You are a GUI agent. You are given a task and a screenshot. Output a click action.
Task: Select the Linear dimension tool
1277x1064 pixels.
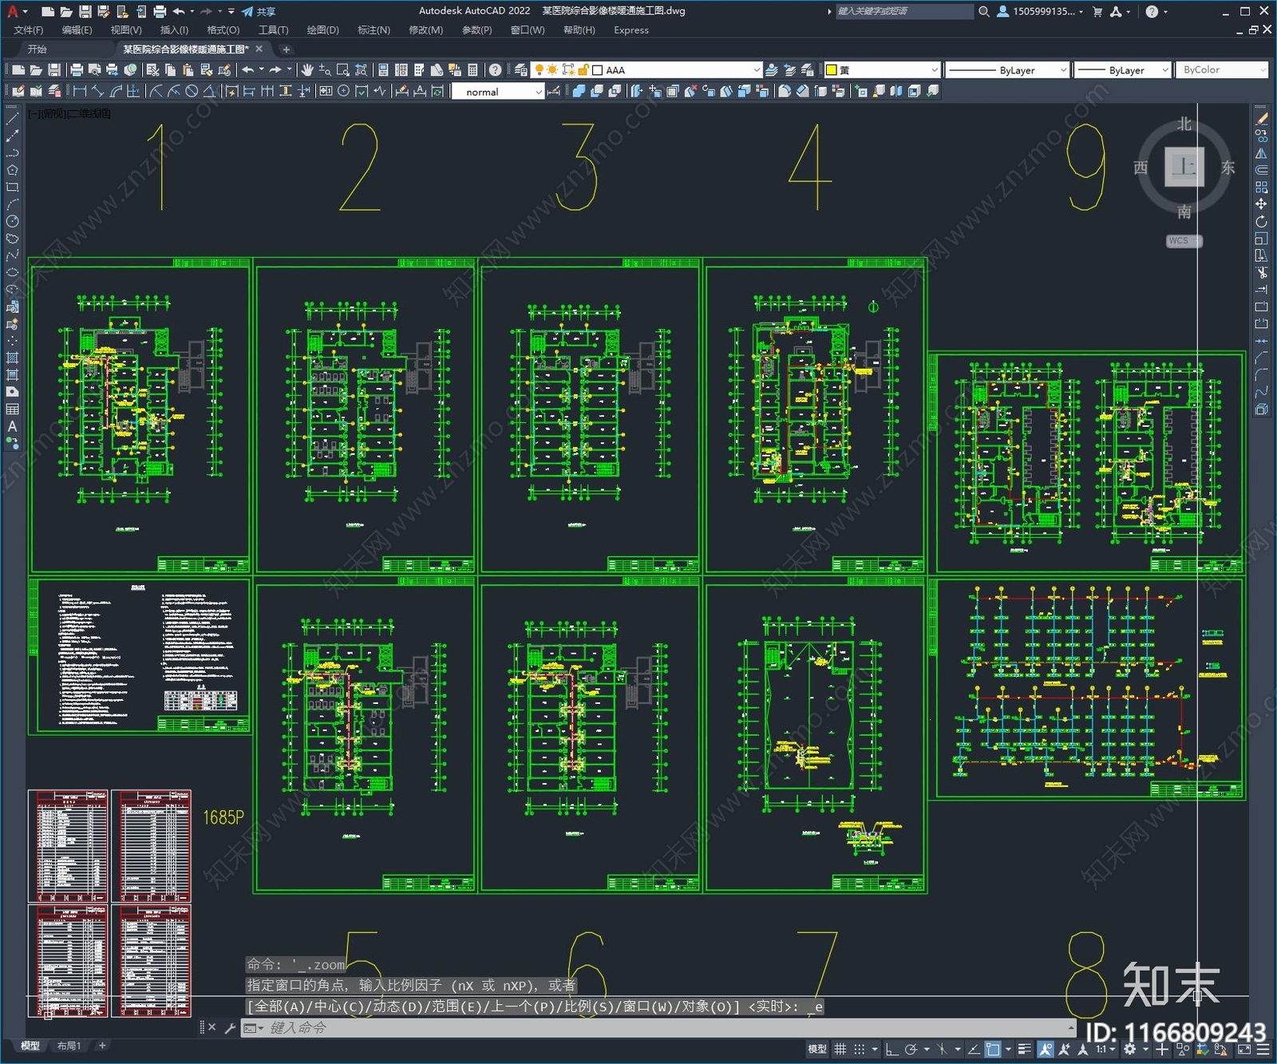(x=80, y=92)
